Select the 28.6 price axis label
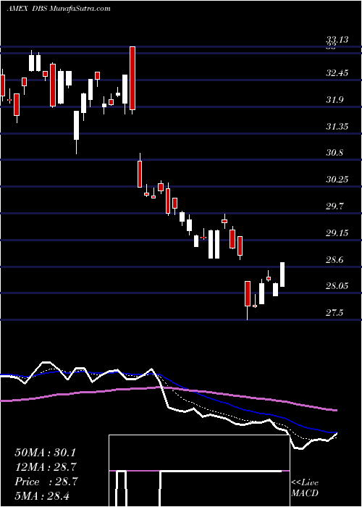 click(x=334, y=259)
